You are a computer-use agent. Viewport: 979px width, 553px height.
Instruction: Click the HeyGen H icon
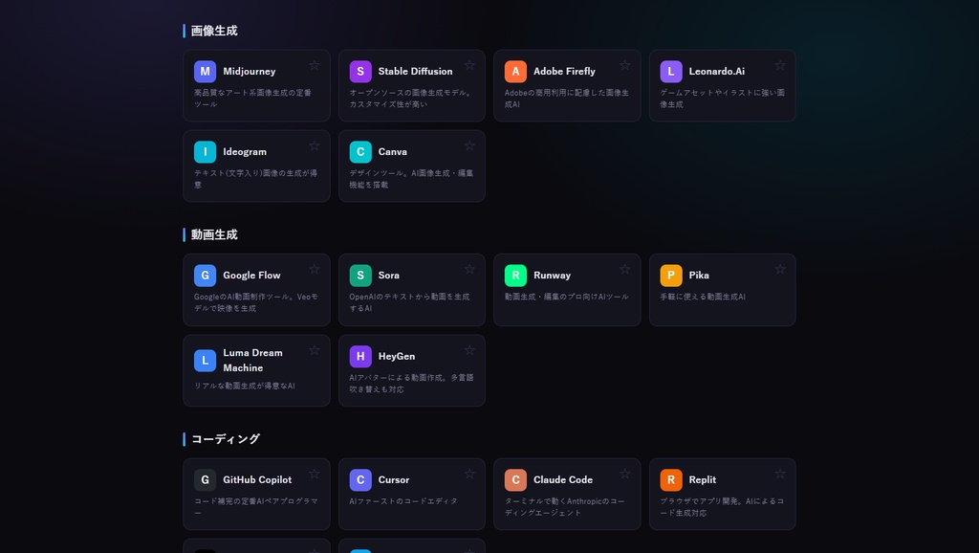360,356
